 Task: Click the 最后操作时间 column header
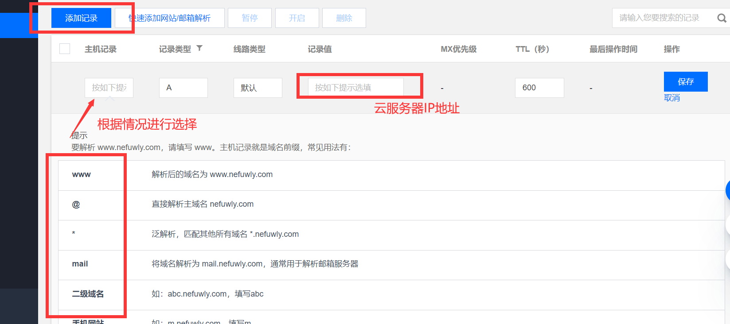click(613, 49)
